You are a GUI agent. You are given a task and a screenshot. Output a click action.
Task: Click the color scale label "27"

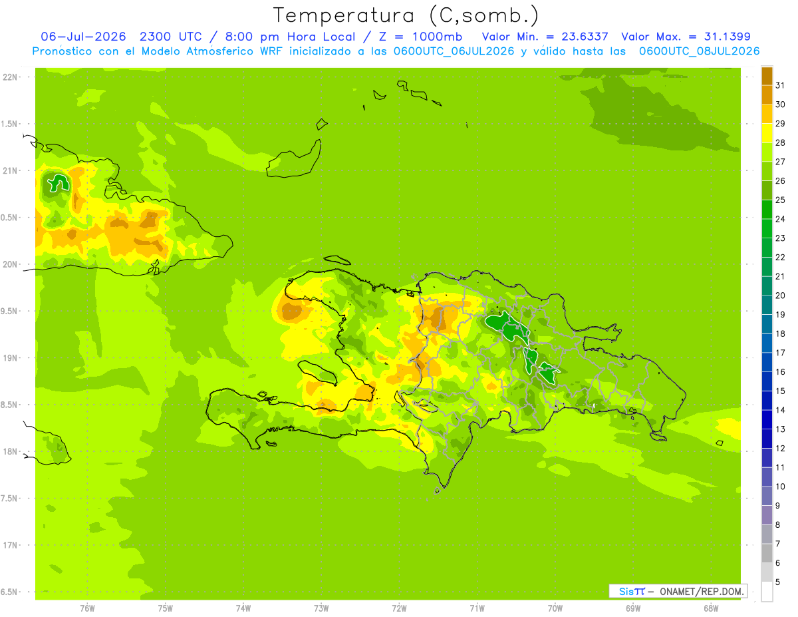point(780,162)
